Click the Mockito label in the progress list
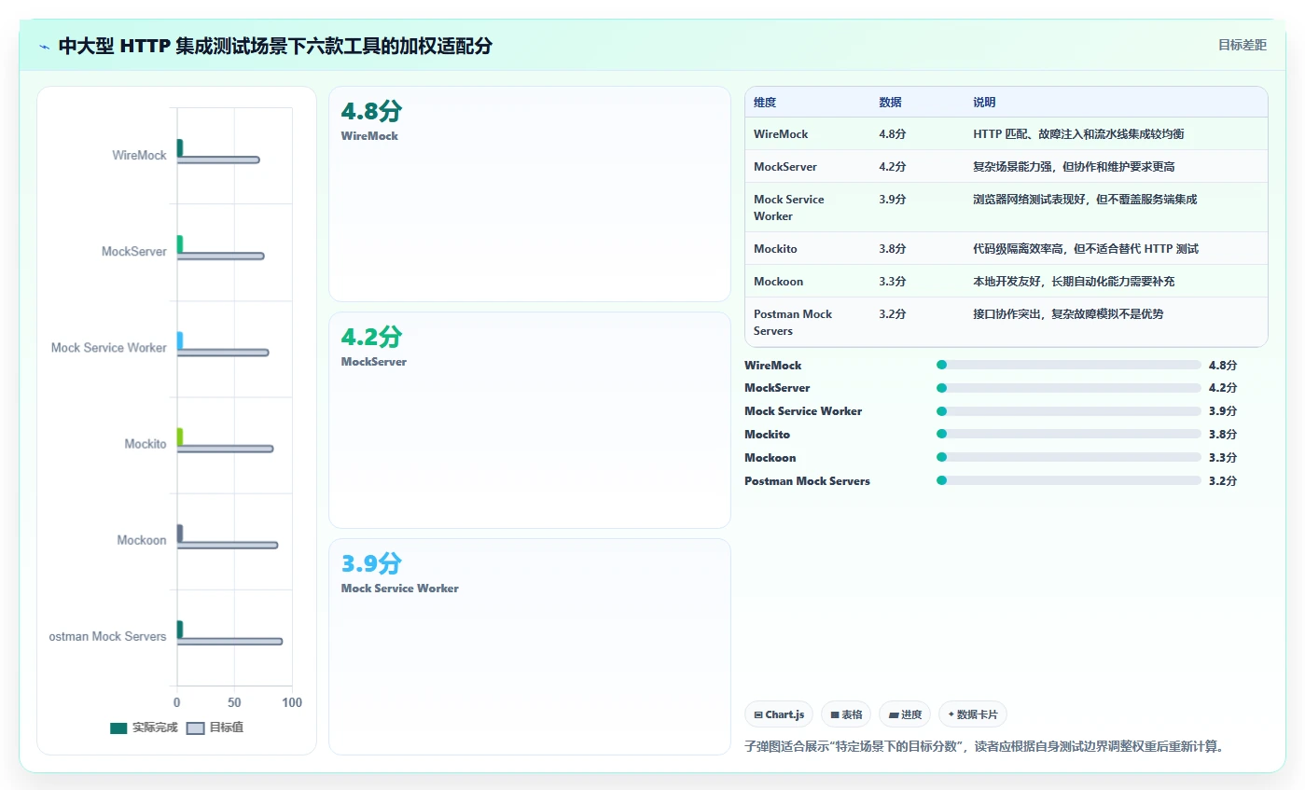This screenshot has height=790, width=1305. (767, 435)
